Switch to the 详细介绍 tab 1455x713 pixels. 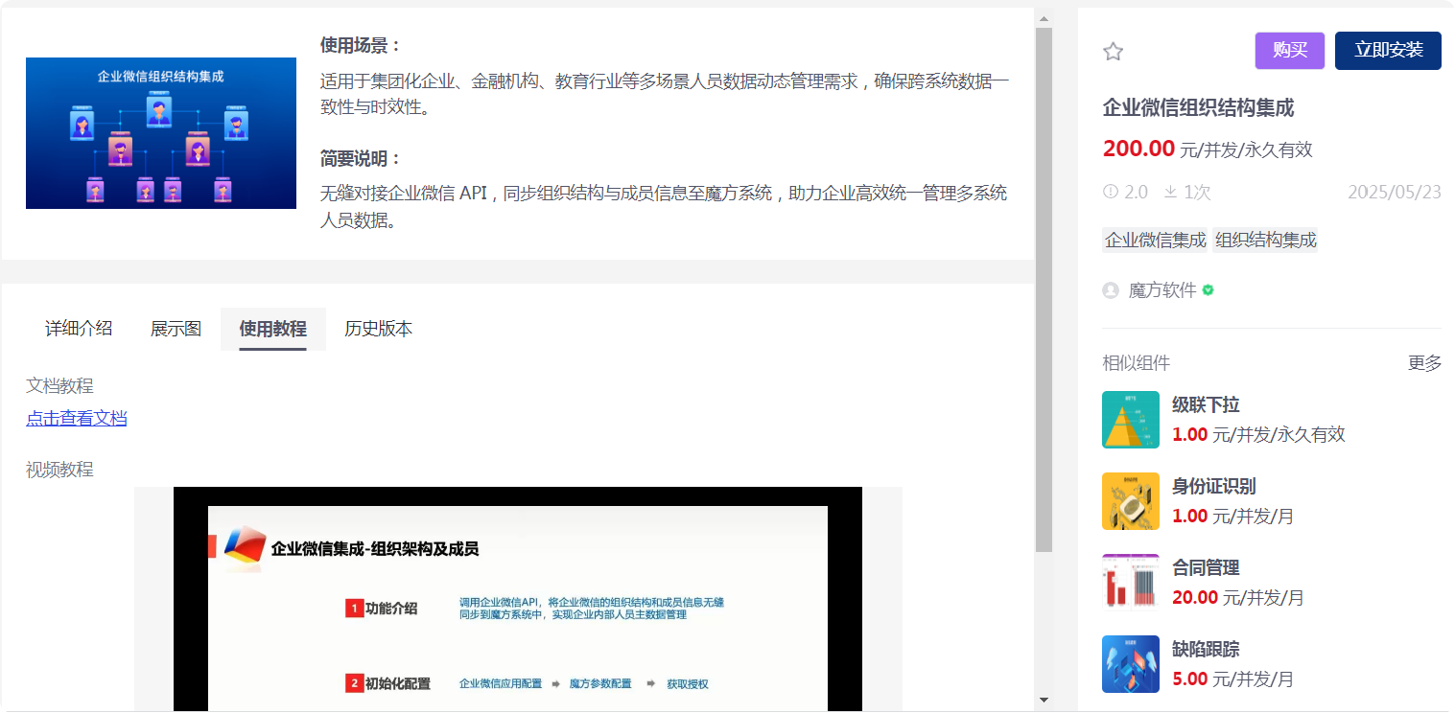(79, 329)
